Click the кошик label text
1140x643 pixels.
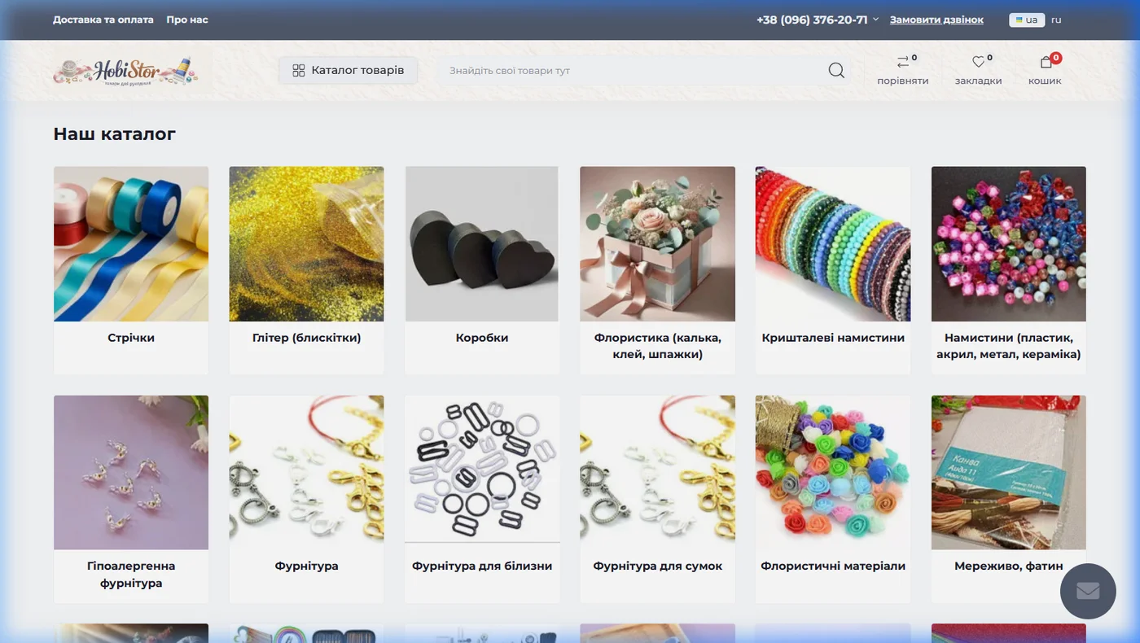(1045, 81)
